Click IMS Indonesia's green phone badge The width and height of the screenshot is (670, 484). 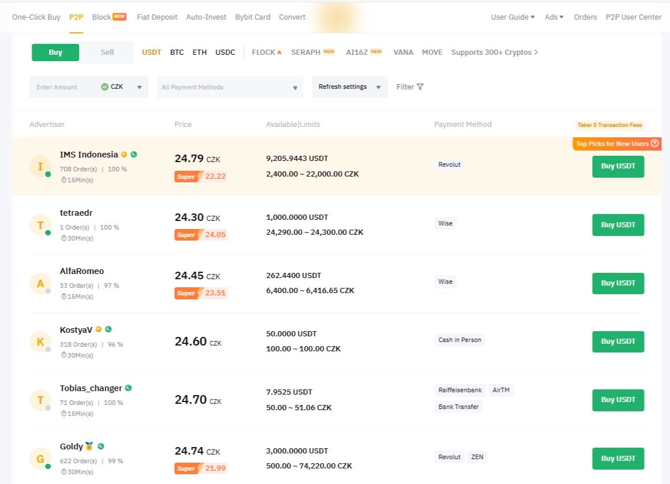coord(134,154)
